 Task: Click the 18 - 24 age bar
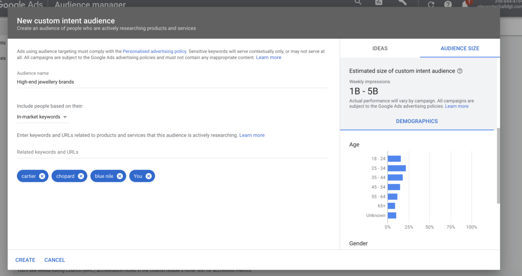[394, 159]
